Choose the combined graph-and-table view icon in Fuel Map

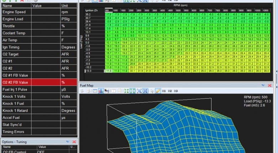[107, 91]
